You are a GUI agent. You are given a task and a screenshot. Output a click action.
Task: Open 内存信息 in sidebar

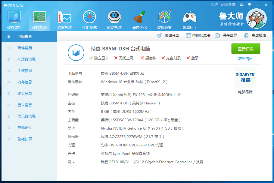tap(30, 82)
